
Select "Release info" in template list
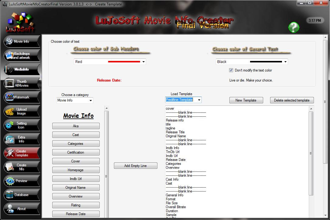[175, 120]
